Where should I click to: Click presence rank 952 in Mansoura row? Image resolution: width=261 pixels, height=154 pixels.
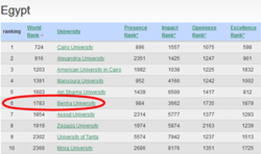[140, 81]
